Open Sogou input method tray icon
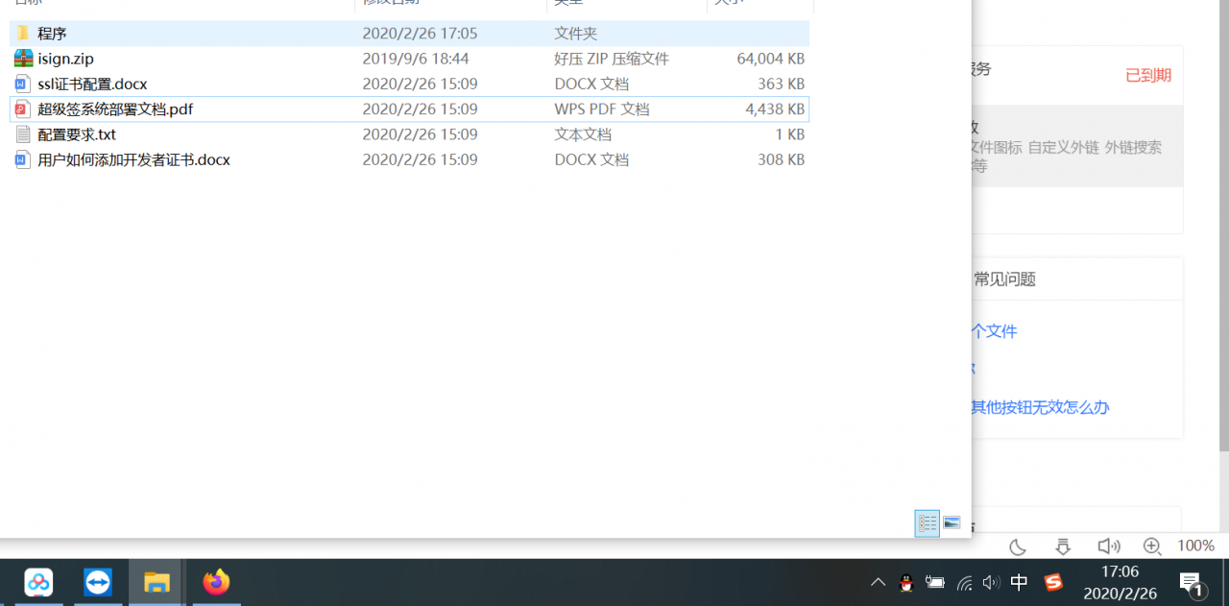 click(1053, 582)
